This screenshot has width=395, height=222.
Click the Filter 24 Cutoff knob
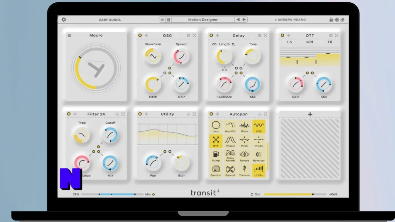(110, 135)
